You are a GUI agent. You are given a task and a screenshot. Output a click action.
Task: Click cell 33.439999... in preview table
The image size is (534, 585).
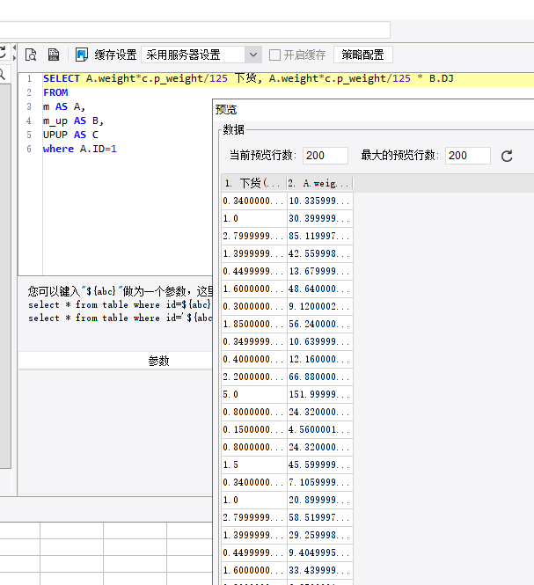click(x=320, y=570)
